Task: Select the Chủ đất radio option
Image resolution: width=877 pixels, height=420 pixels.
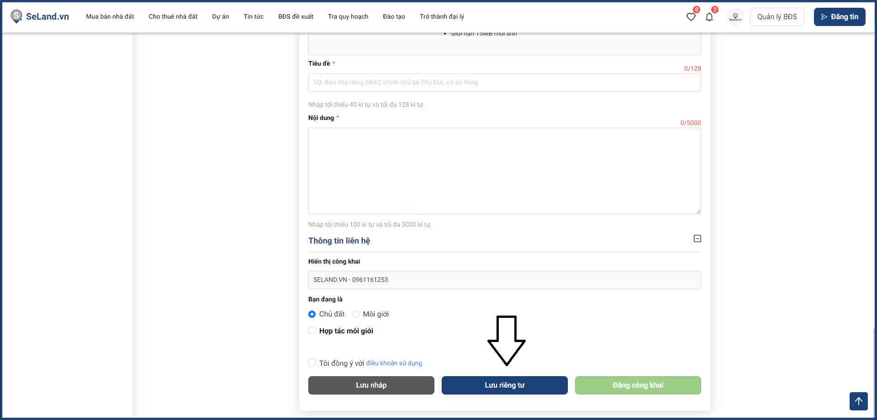Action: (x=312, y=314)
